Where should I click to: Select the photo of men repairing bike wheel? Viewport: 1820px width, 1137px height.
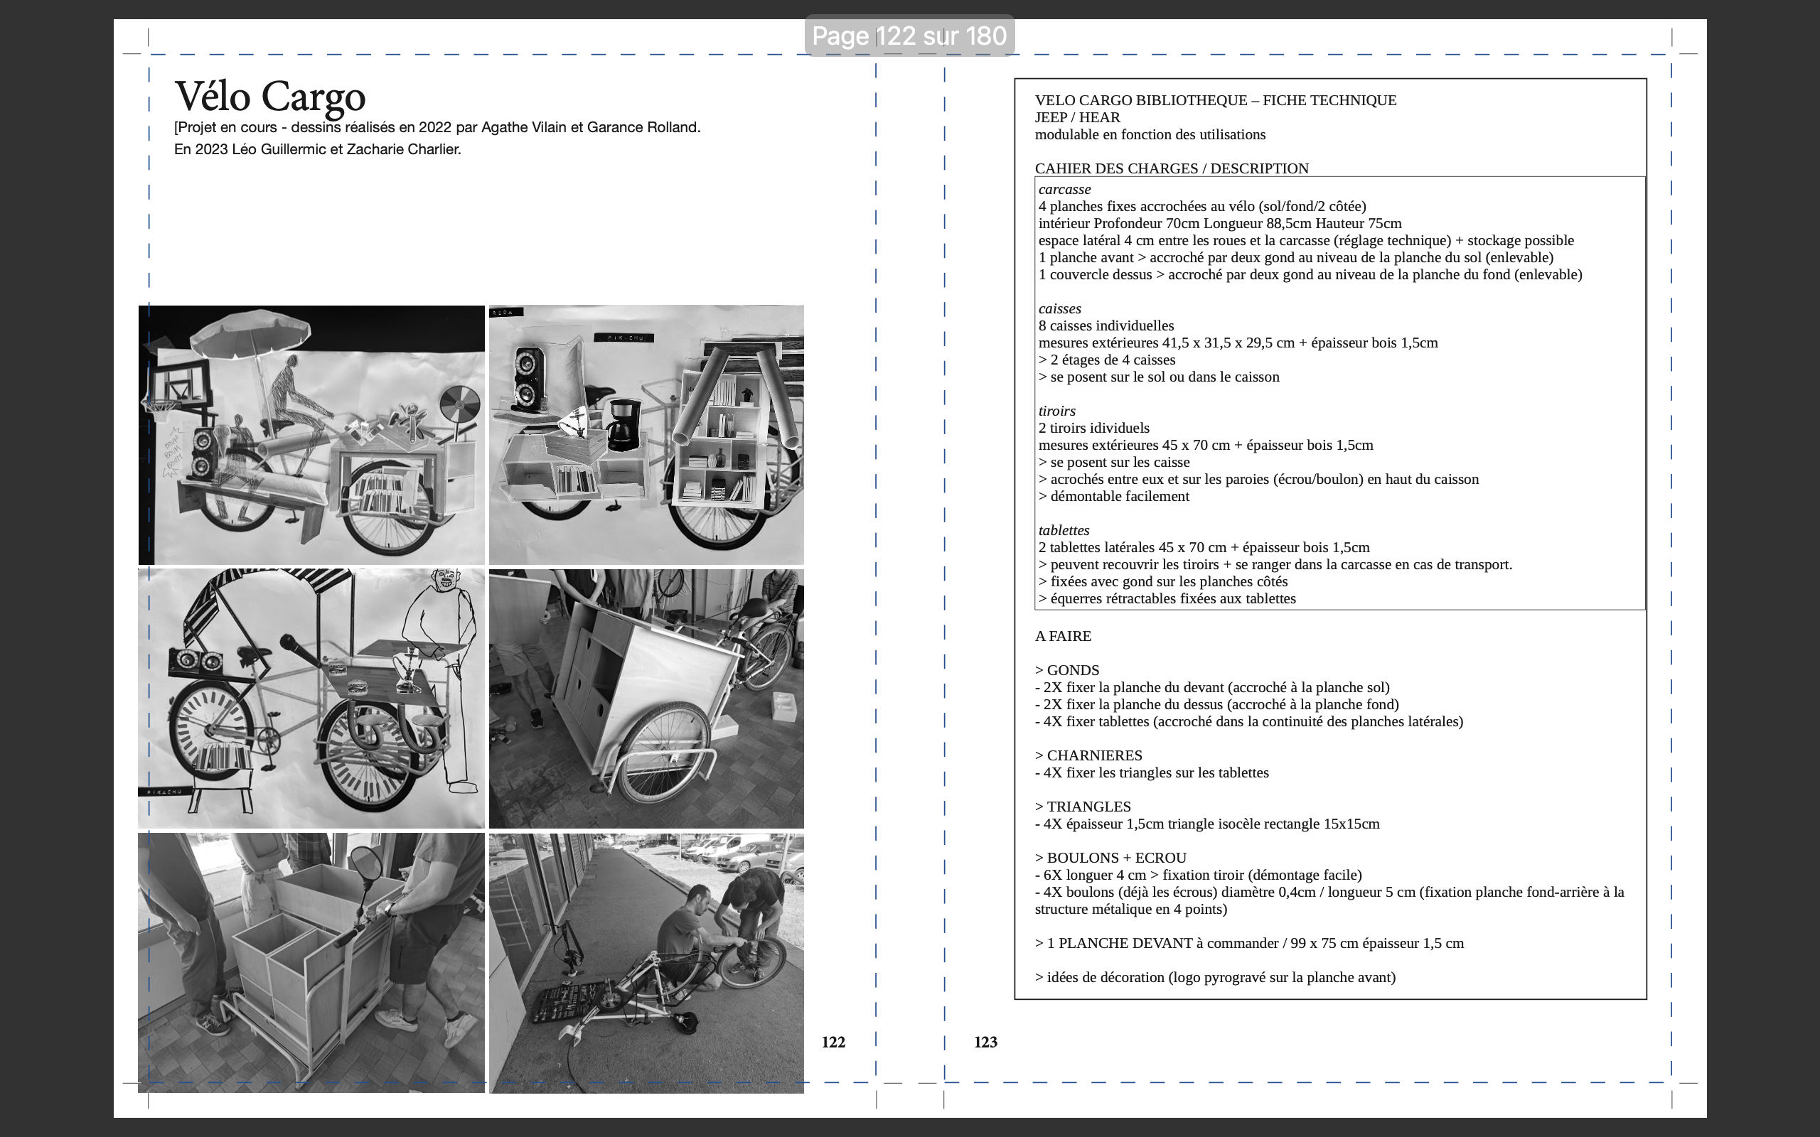tap(646, 962)
